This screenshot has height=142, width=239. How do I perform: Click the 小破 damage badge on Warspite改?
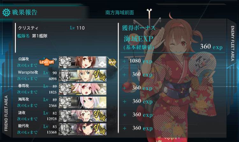pos(99,76)
